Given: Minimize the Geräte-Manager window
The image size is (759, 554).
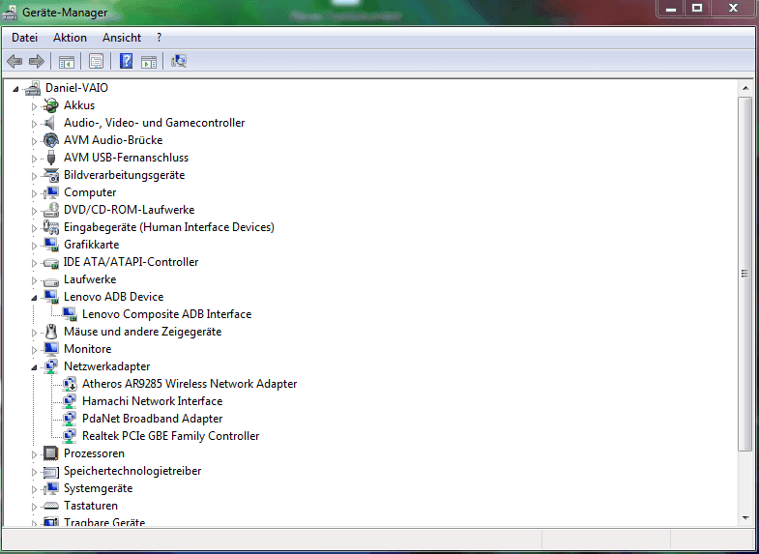Looking at the screenshot, I should click(670, 9).
